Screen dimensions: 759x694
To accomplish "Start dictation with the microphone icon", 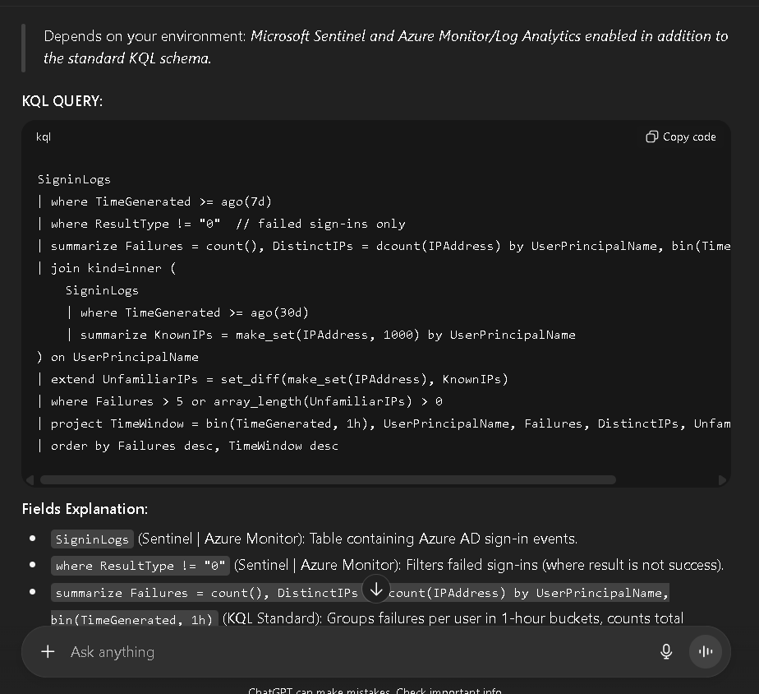I will 666,652.
